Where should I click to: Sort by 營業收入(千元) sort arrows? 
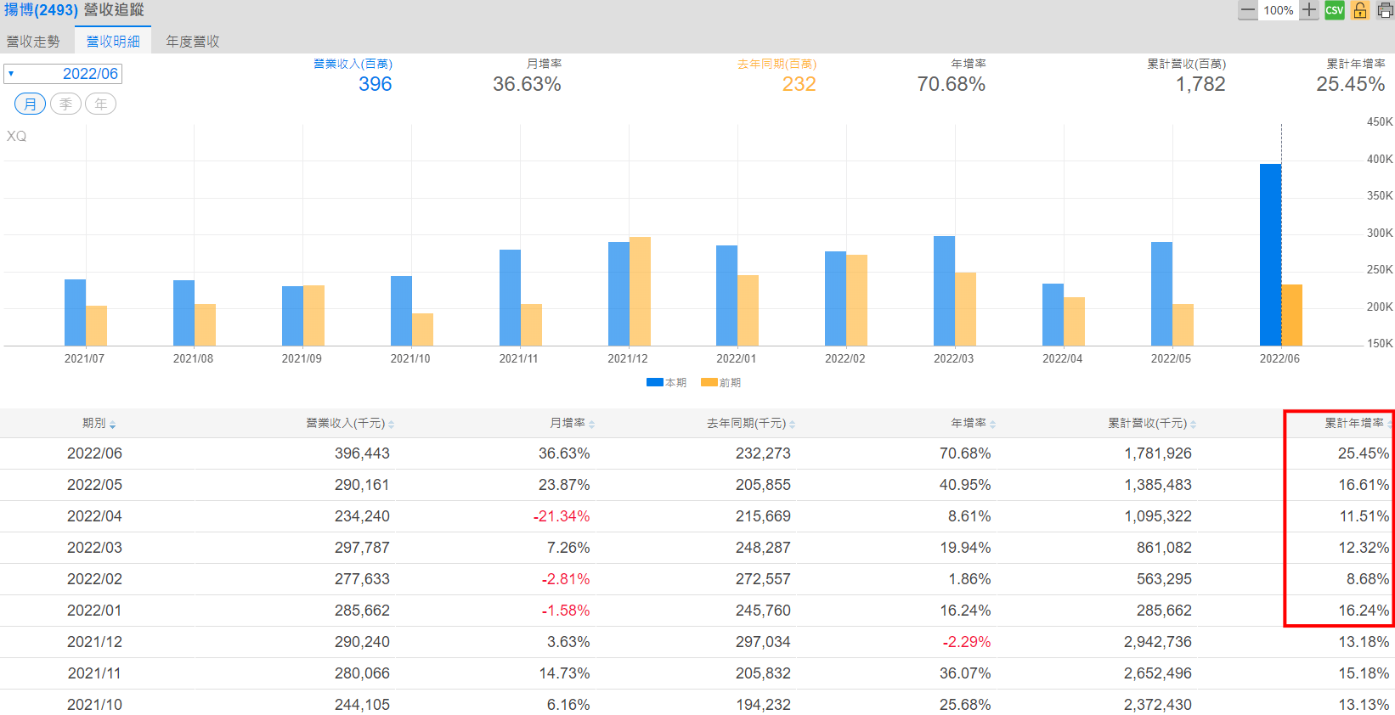pos(392,424)
